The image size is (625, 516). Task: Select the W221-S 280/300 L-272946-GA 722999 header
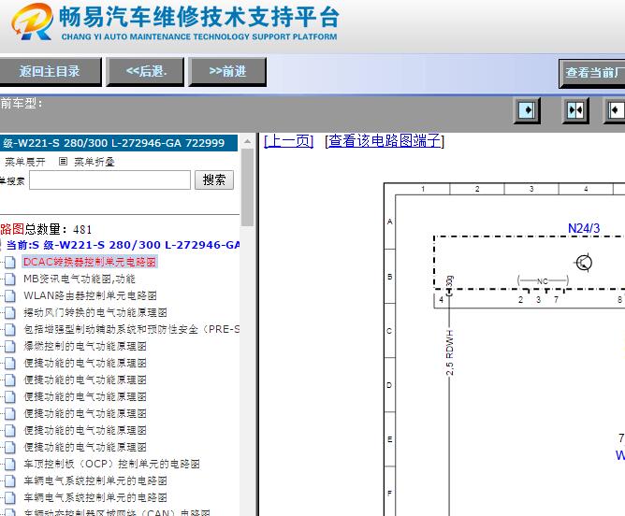click(x=119, y=143)
